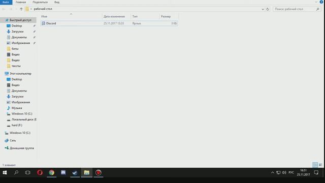Click the File Explorer taskbar icon
Viewport: 325px width, 183px height.
[87, 173]
